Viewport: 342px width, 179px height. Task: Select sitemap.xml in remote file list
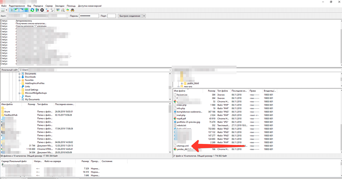tap(183, 146)
